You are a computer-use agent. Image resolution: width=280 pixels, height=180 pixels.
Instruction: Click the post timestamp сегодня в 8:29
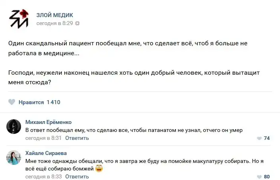pos(54,23)
